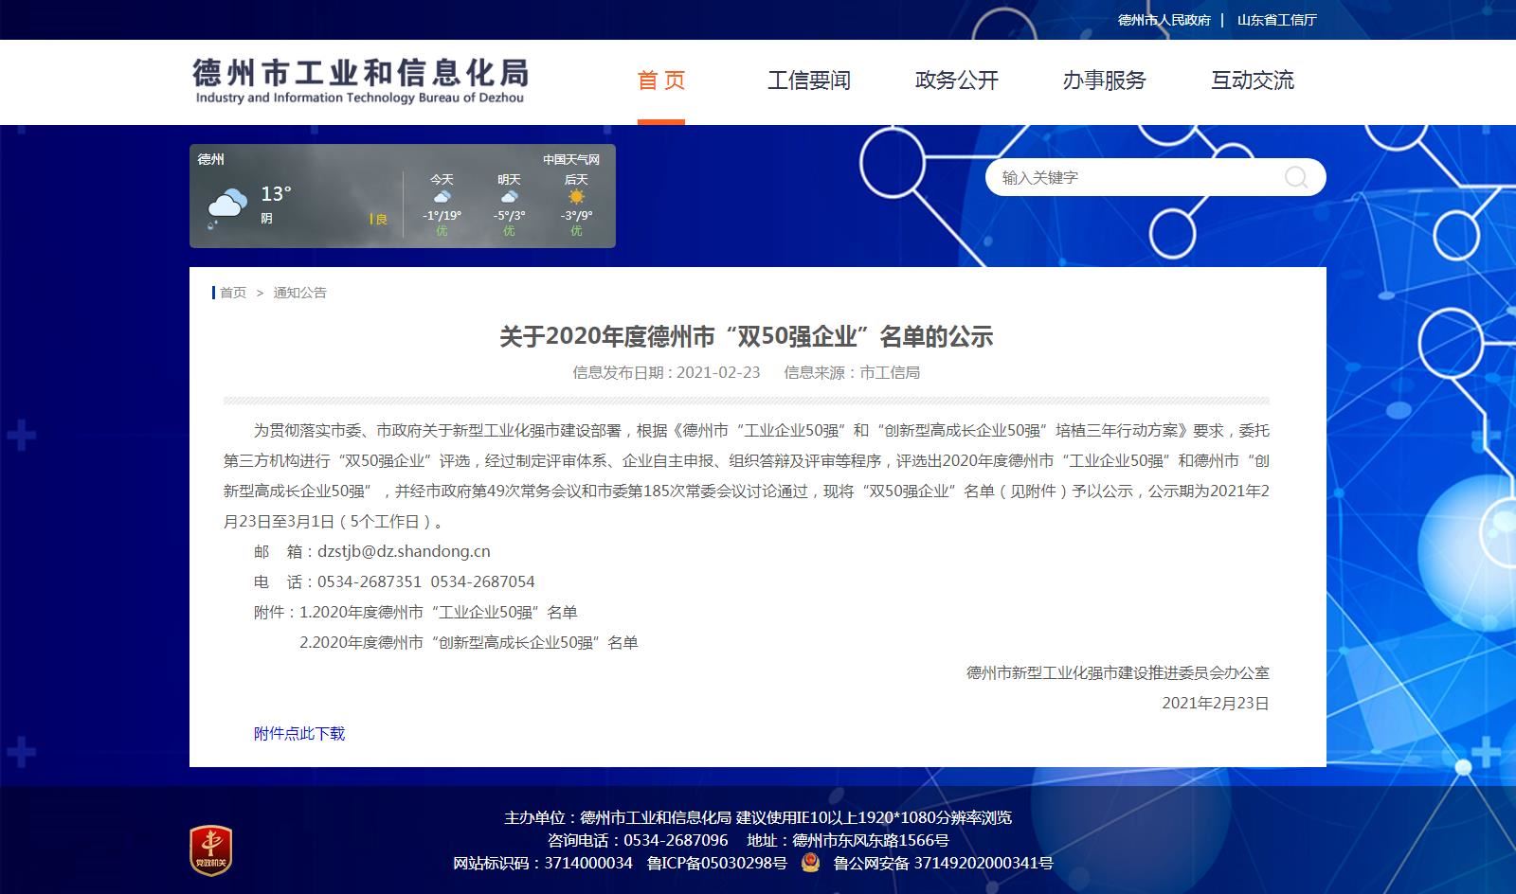Click the 中国天气网 label in weather widget
Viewport: 1516px width, 894px height.
click(x=571, y=159)
